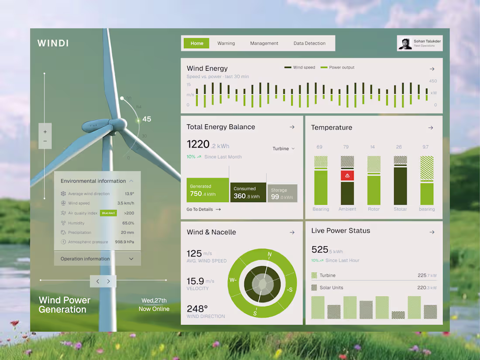Click the Go To Details arrow icon
Viewport: 480px width, 360px height.
(218, 209)
